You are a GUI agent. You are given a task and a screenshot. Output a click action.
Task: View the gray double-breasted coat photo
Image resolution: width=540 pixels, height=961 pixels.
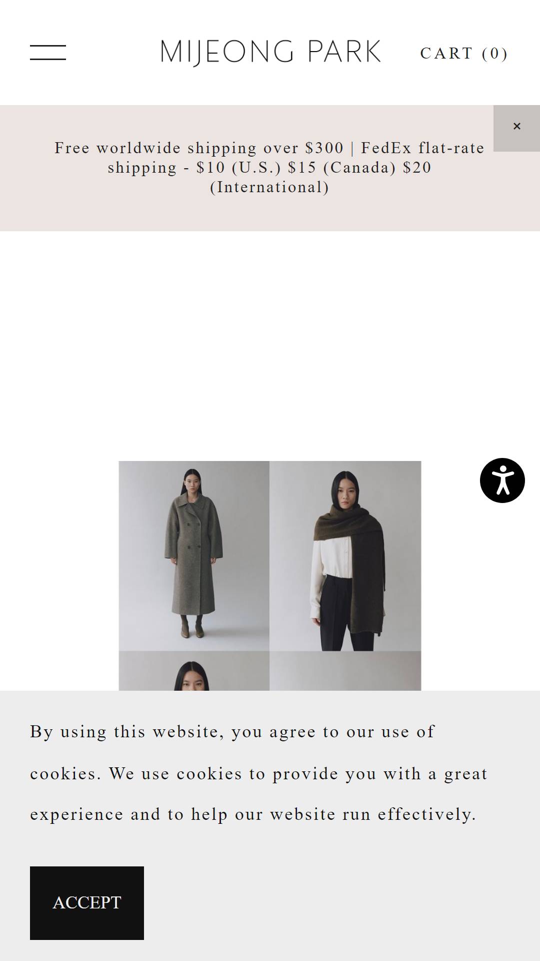194,556
